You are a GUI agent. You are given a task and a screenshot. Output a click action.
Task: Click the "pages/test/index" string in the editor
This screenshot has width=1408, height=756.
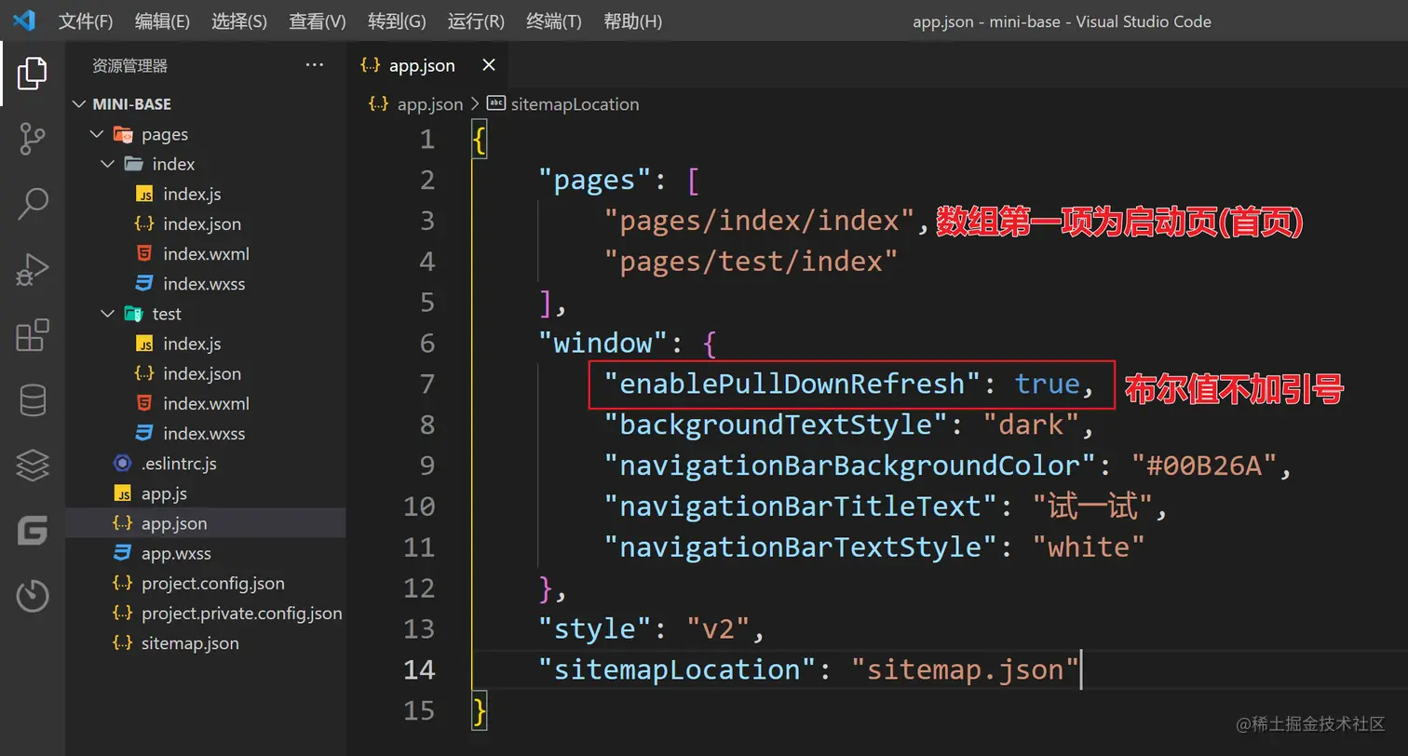click(751, 262)
